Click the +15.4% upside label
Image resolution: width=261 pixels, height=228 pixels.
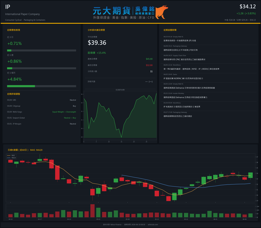pyautogui.click(x=101, y=53)
